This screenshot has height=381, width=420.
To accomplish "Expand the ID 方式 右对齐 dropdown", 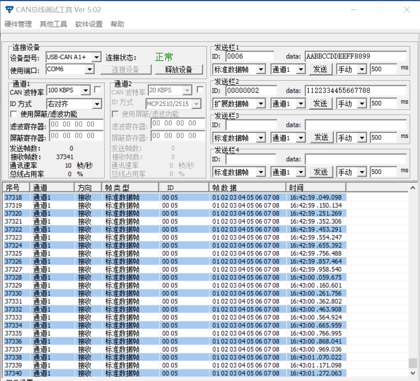I will click(97, 104).
